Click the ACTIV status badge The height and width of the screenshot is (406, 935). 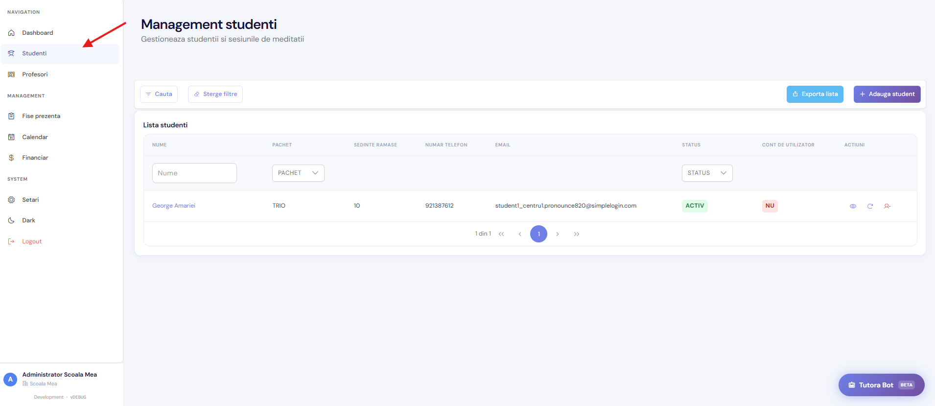pos(695,206)
